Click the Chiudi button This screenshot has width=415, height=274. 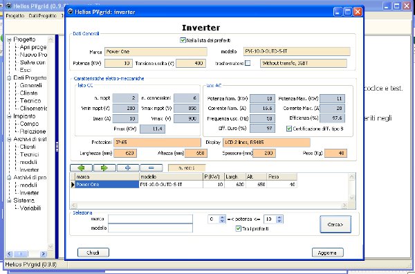93,253
